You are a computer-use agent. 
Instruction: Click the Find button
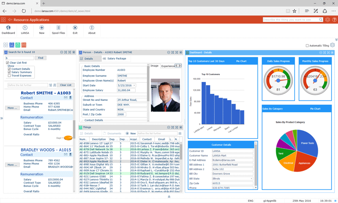(41, 58)
